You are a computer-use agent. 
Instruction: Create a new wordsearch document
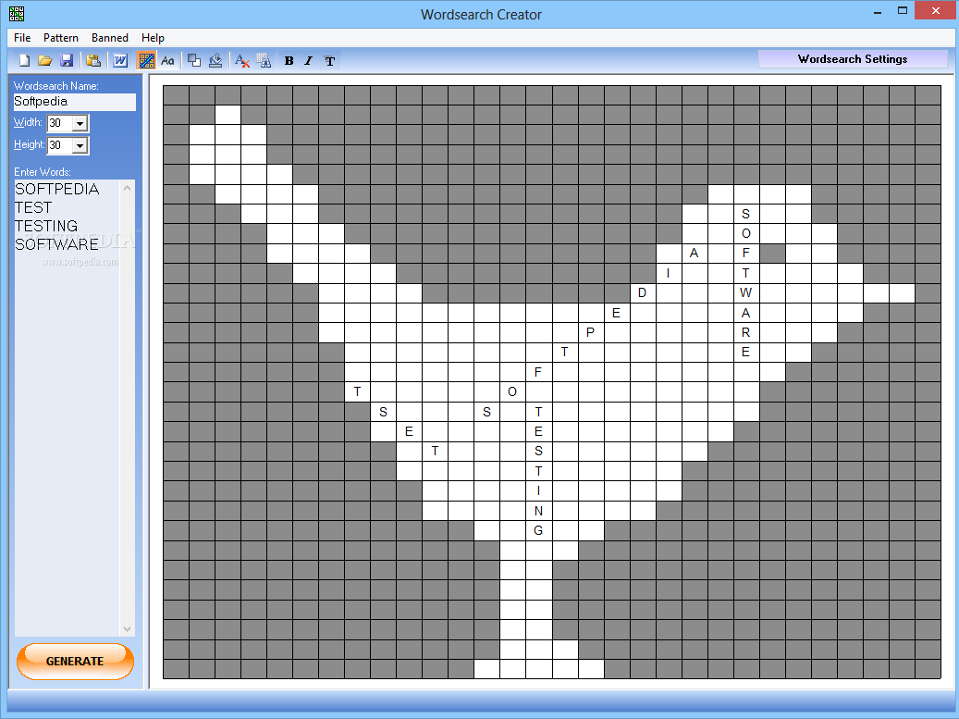24,60
